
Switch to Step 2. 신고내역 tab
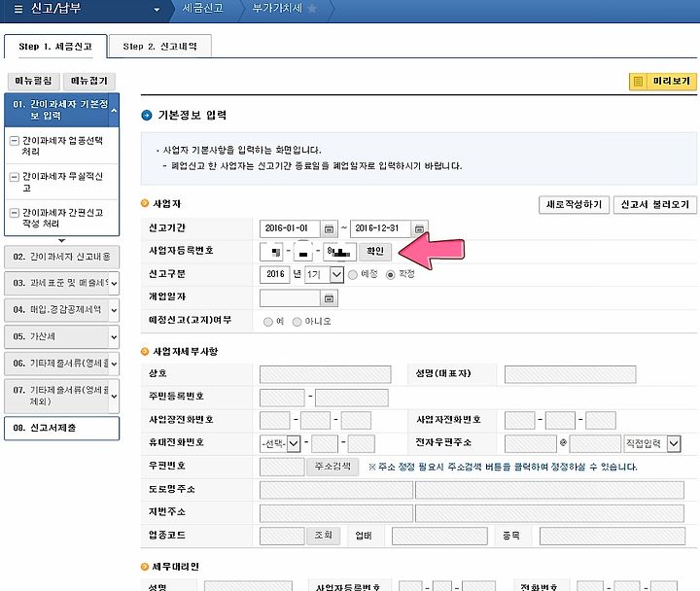click(159, 47)
